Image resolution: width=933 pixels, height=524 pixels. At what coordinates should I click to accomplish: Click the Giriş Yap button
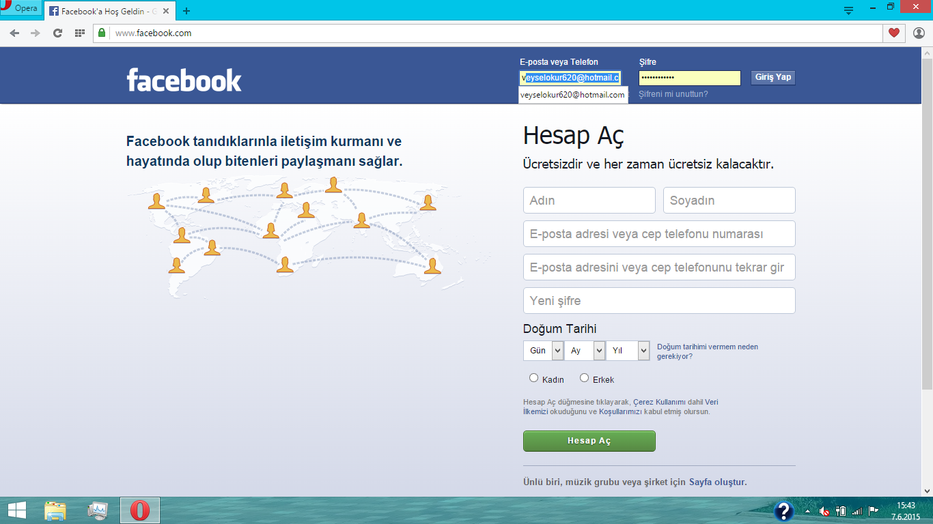click(773, 77)
